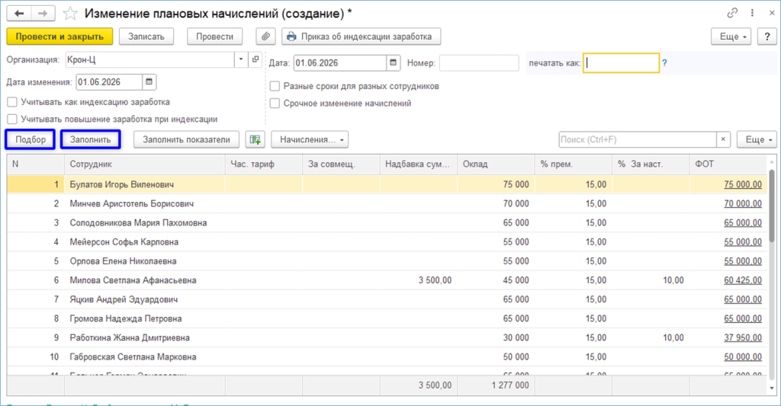The image size is (781, 406).
Task: Print Приказ об индексации заработка
Action: (361, 37)
